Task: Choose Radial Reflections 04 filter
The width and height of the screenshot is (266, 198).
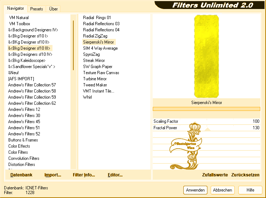Action: pos(101,30)
